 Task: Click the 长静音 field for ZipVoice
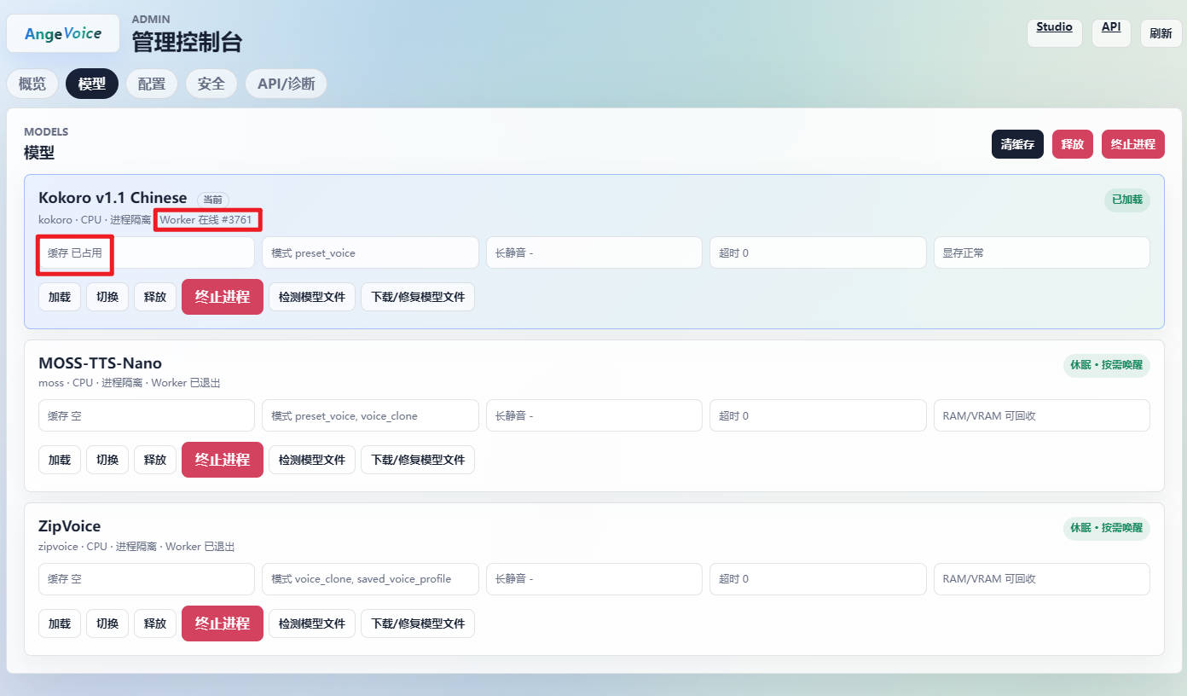(594, 578)
